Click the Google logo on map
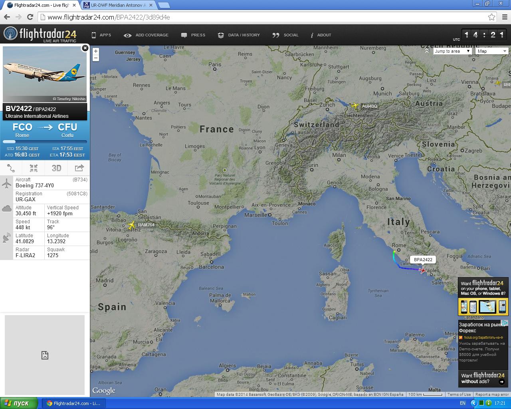Screen dimensions: 511x409 tap(104, 390)
